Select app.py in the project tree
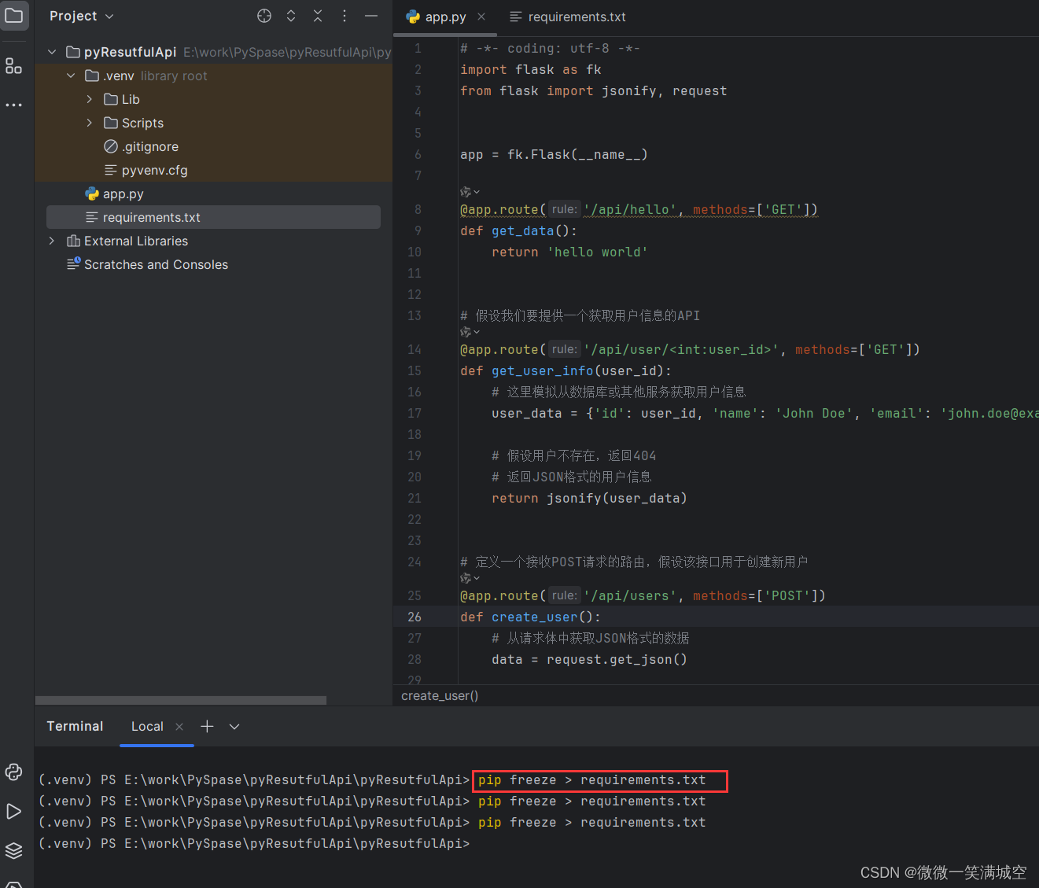 (115, 193)
